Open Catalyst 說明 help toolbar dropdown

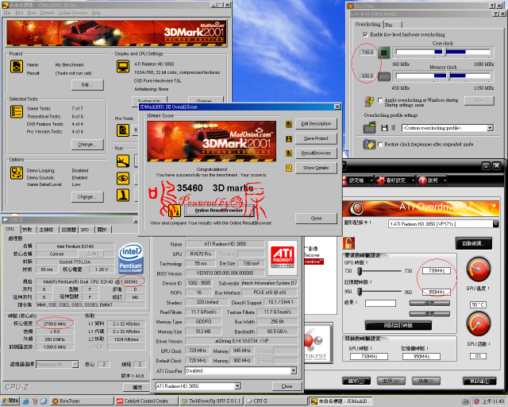tap(444, 180)
